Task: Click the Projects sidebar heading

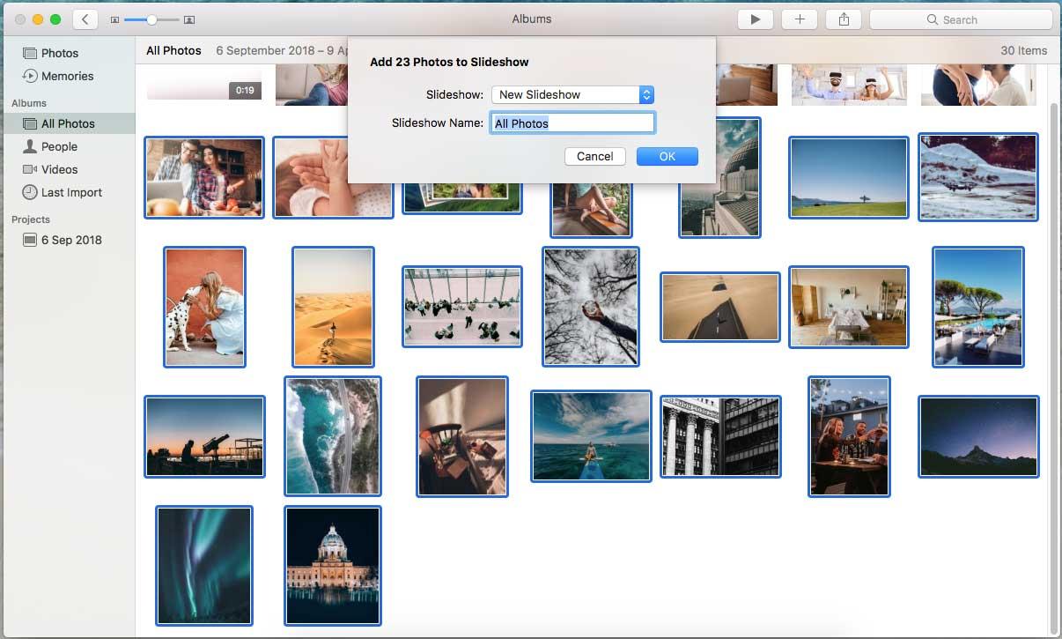Action: point(31,219)
